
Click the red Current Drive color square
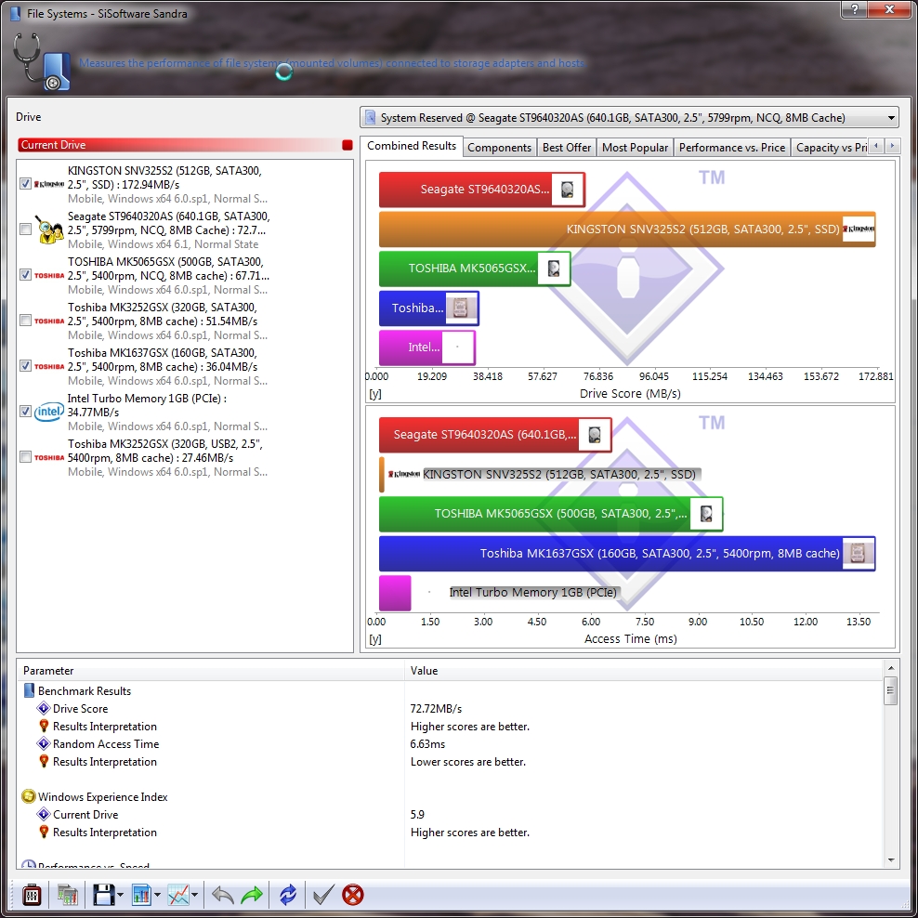coord(348,145)
